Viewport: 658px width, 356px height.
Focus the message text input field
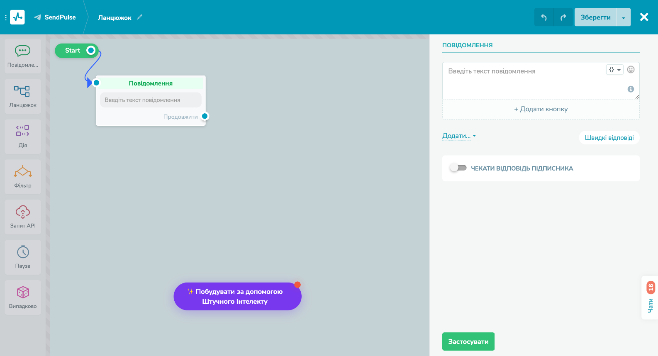tap(523, 80)
